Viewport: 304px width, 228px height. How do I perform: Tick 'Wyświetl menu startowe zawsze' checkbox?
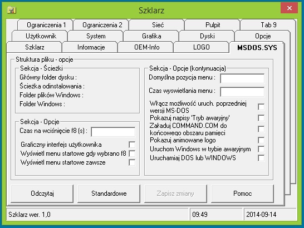[x=132, y=162]
